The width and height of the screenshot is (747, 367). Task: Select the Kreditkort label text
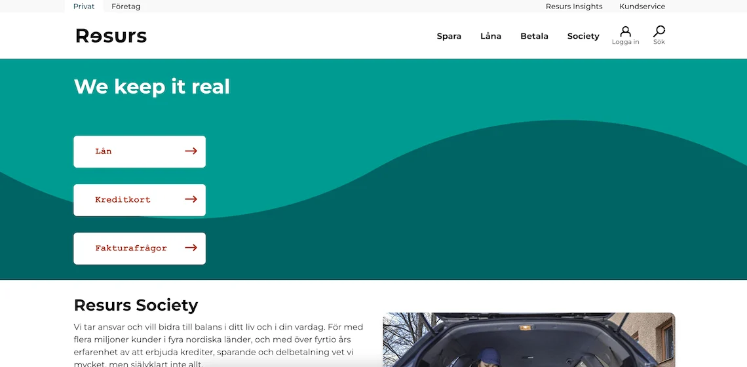coord(123,200)
